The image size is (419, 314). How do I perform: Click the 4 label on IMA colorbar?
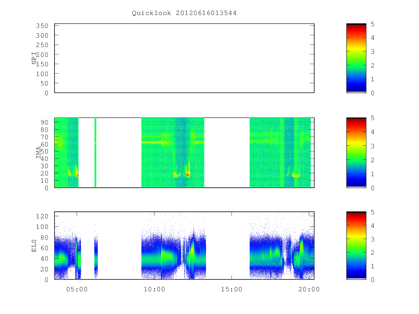pos(373,132)
